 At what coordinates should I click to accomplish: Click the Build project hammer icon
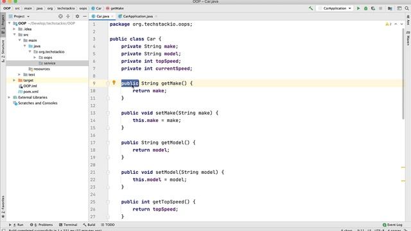click(x=311, y=8)
